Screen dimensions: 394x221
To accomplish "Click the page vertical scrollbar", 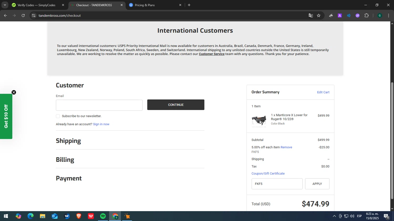I will tap(392, 141).
